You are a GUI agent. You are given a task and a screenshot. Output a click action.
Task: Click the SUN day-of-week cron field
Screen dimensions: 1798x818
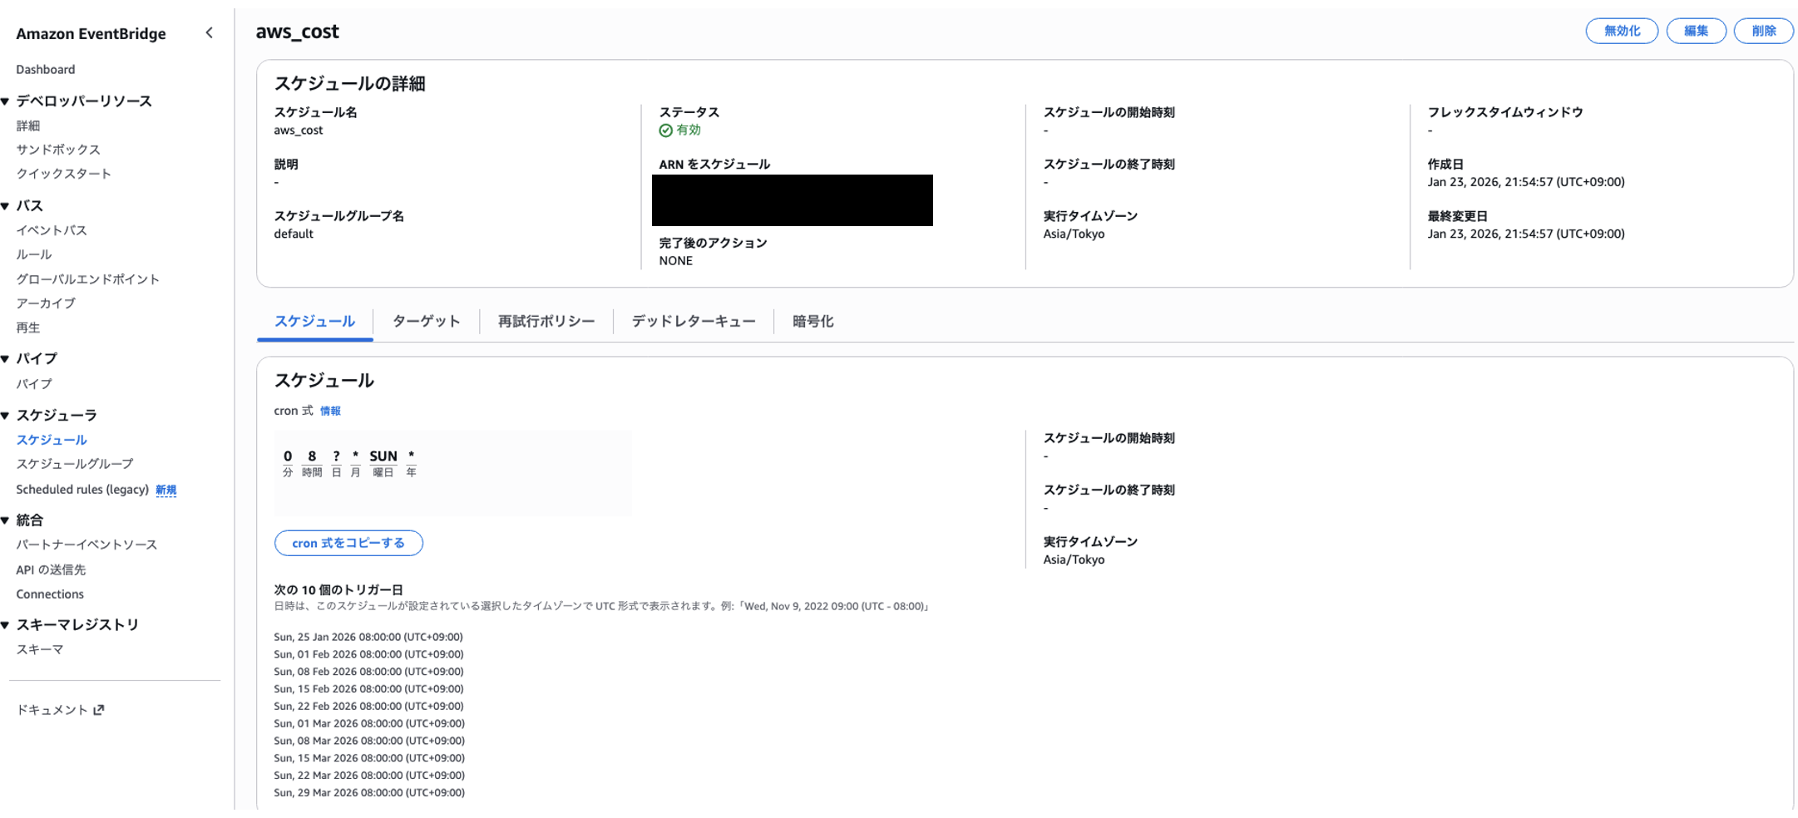point(383,456)
